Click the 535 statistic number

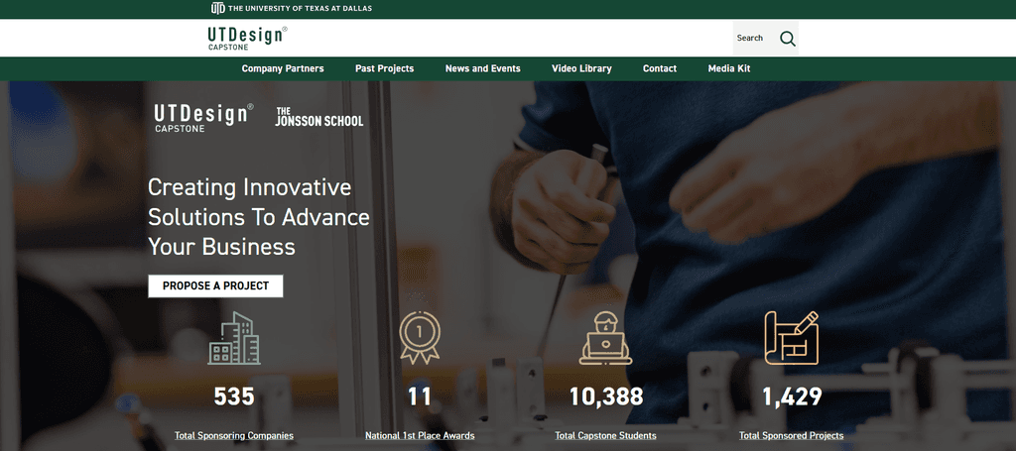[x=234, y=396]
